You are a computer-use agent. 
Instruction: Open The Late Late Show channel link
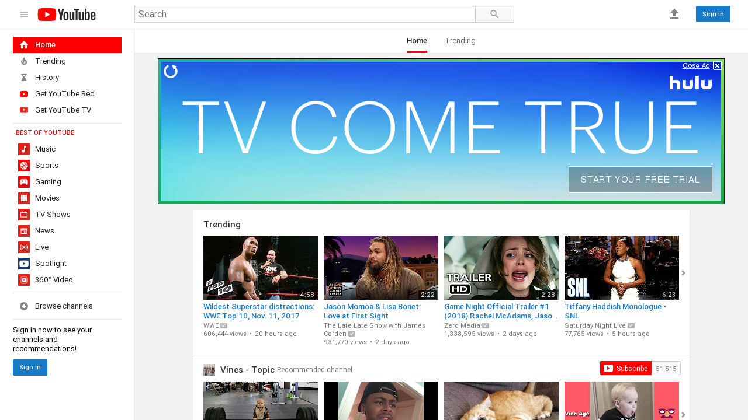pos(375,330)
